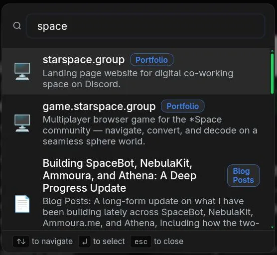Click the "to select" footer text
This screenshot has height=255, width=277.
tap(109, 241)
